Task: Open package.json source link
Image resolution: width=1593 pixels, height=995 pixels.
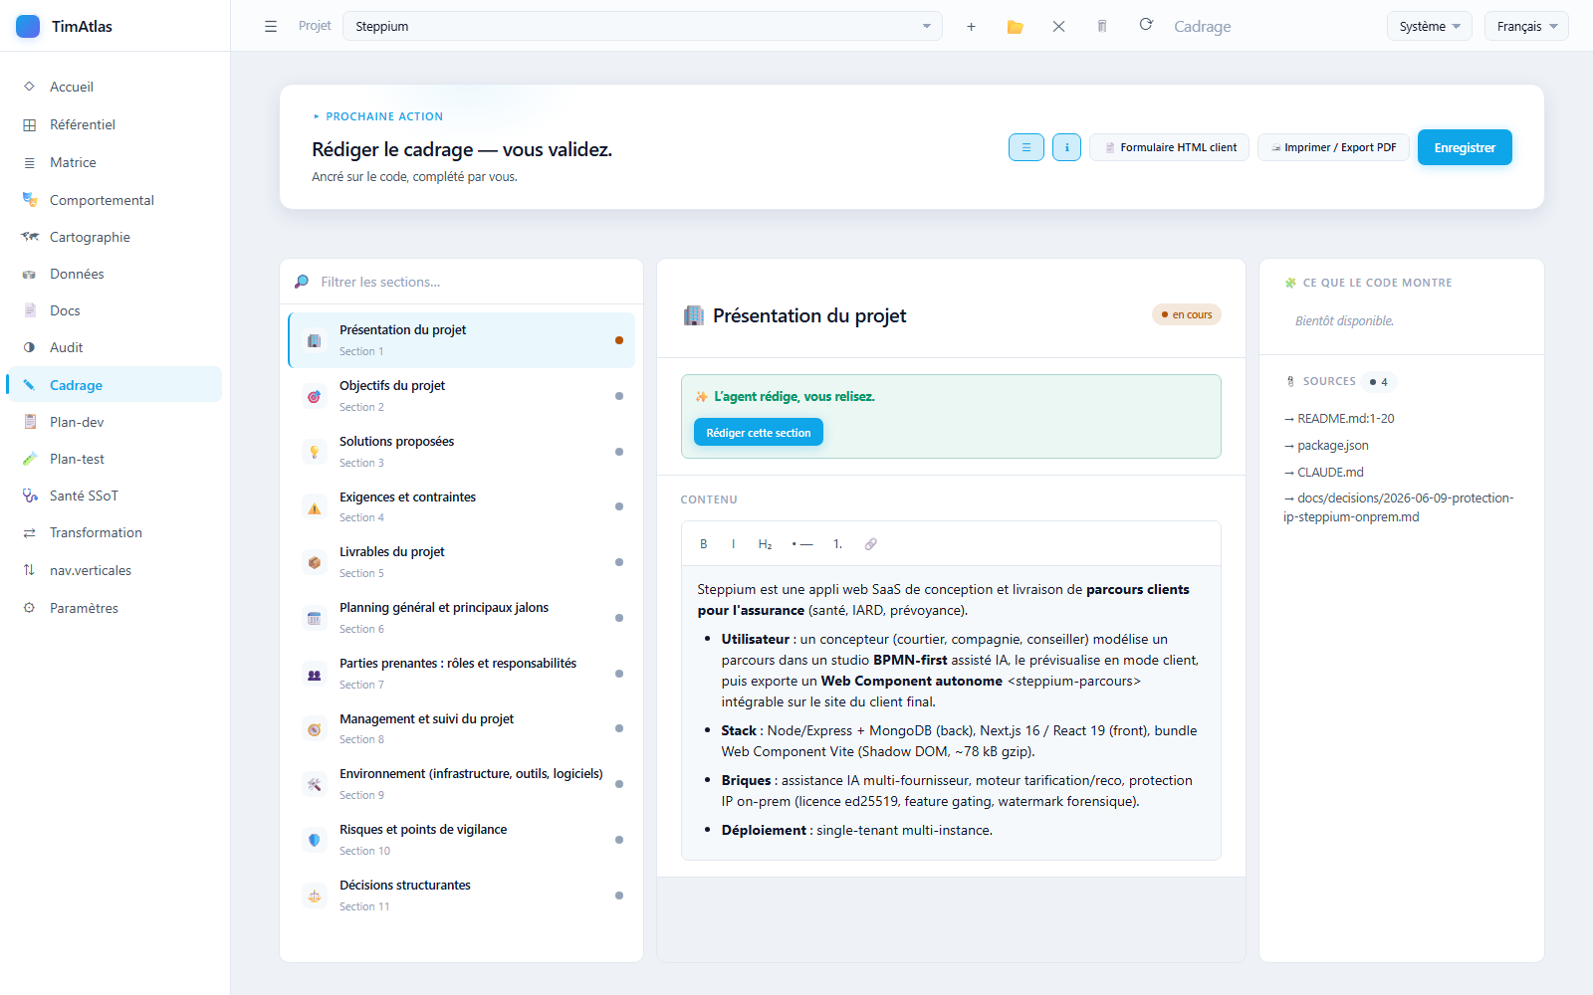Action: click(x=1326, y=446)
